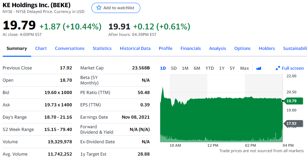Select the 6M chart range
The height and width of the screenshot is (159, 307).
(x=197, y=68)
